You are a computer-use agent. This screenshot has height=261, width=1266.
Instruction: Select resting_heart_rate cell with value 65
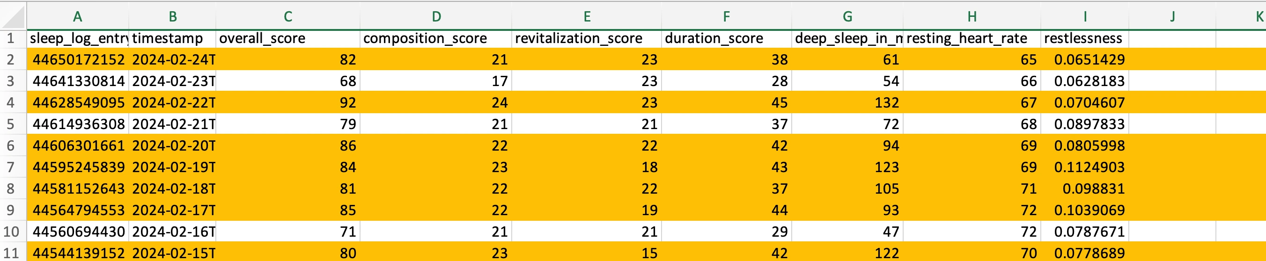click(x=972, y=59)
